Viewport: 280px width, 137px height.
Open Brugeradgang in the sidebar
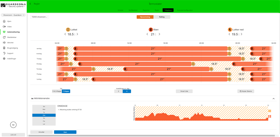coord(11,48)
